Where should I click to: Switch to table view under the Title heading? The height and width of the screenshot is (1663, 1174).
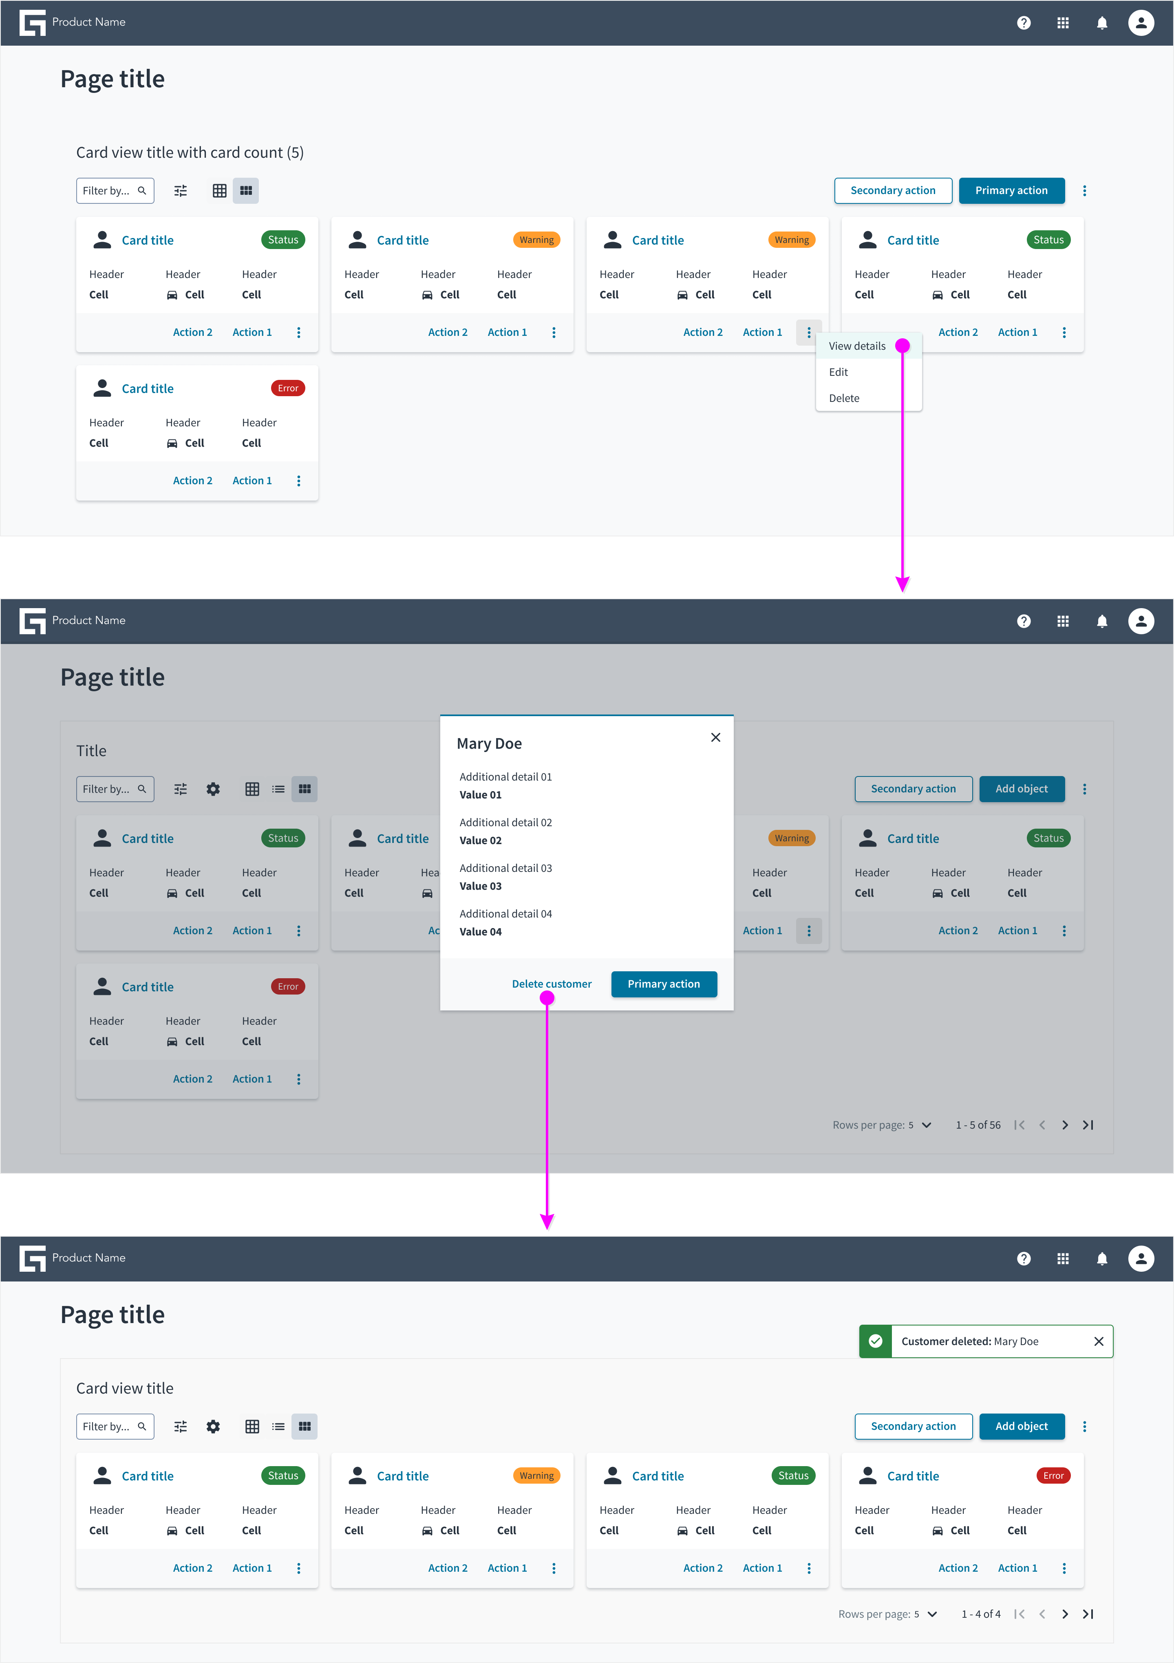[252, 789]
